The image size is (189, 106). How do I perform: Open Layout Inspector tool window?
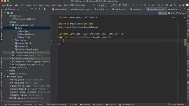pyautogui.click(x=176, y=105)
